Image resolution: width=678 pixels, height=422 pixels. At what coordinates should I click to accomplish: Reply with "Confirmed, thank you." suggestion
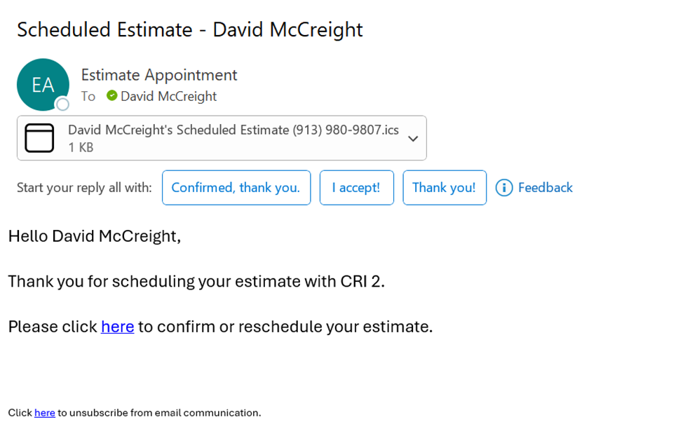pyautogui.click(x=236, y=188)
